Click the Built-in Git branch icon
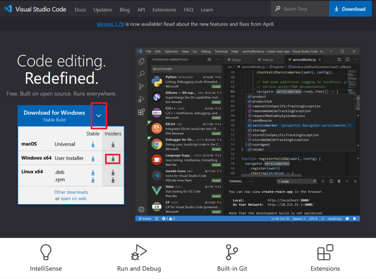Viewport: 376px width, 279px height. (x=232, y=253)
